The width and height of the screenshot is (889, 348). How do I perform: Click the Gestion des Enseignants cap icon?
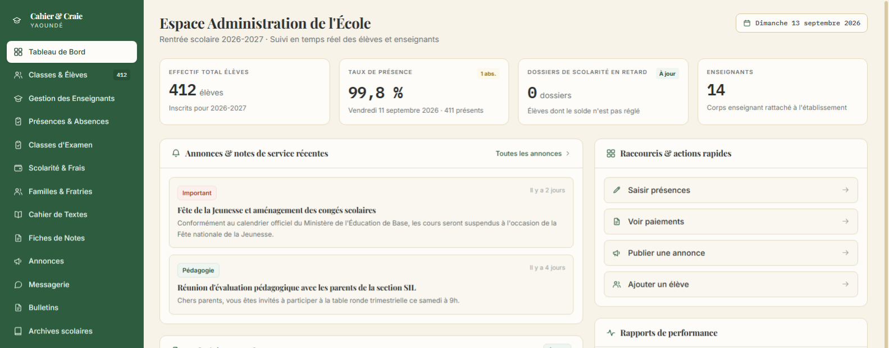coord(18,98)
